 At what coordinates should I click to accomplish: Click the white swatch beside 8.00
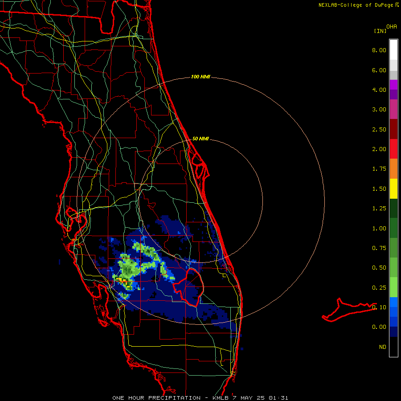pyautogui.click(x=393, y=50)
